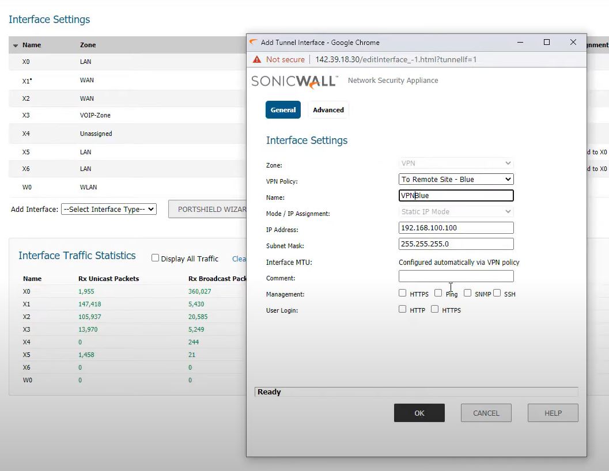
Task: Open the VPN Policy dropdown
Action: click(456, 179)
